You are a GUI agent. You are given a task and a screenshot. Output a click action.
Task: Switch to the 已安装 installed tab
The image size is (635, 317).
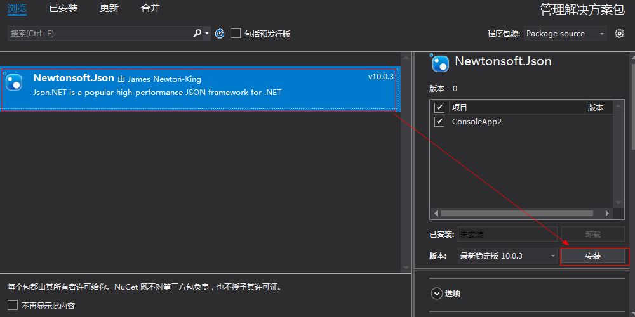tap(63, 8)
